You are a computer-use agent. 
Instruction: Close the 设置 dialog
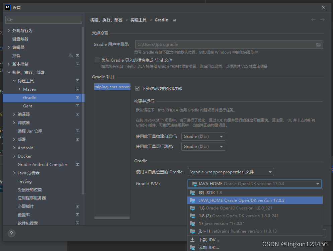point(323,7)
